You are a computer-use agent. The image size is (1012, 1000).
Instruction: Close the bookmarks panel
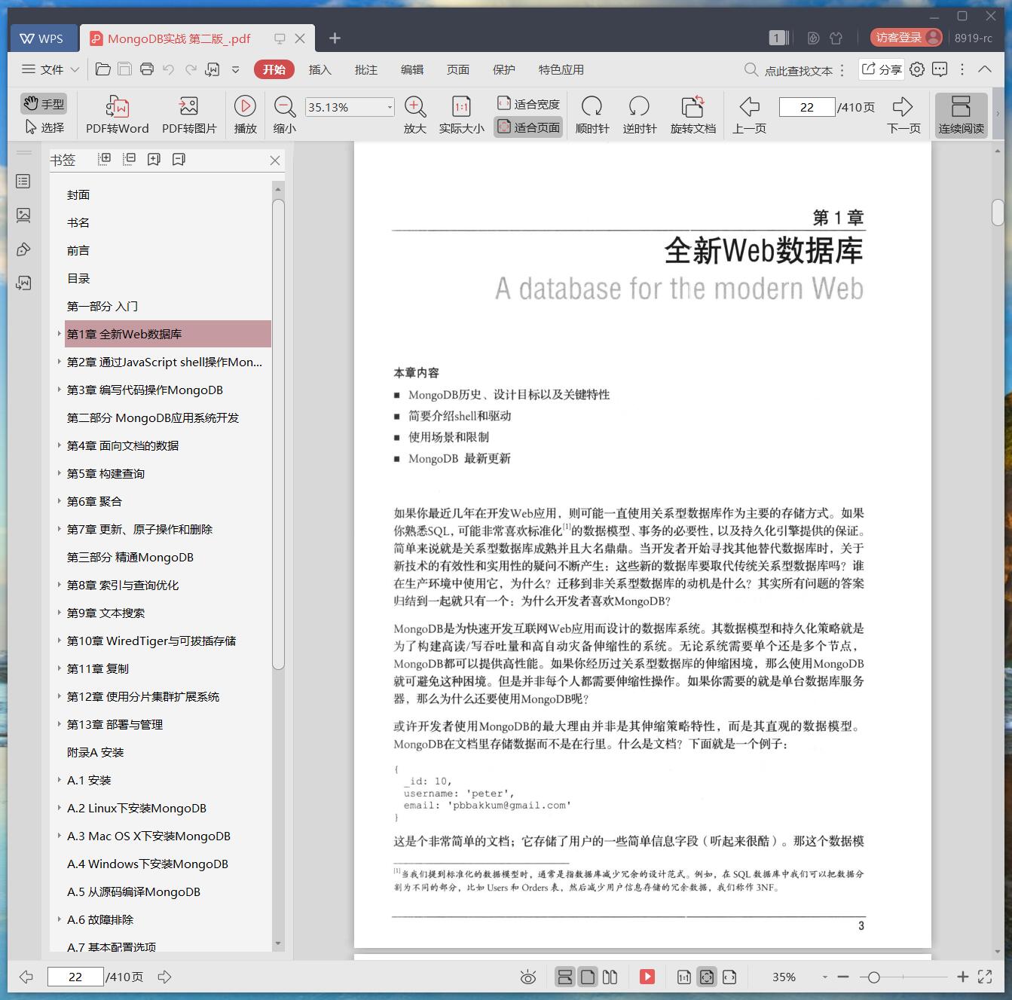click(275, 161)
